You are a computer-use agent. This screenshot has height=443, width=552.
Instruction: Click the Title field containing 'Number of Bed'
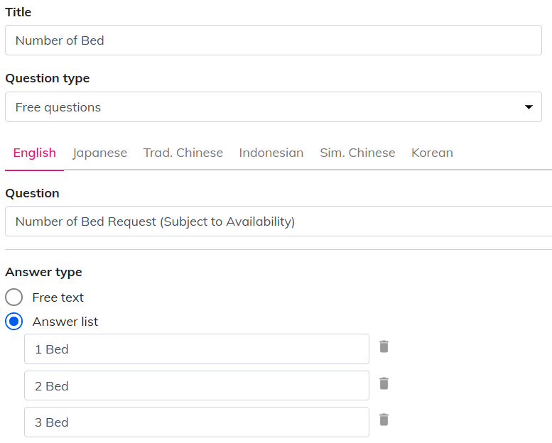tap(273, 40)
